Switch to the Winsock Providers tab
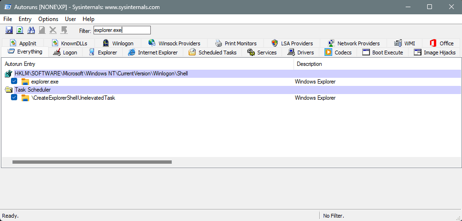Screen dimensions: 462x221 (174, 43)
